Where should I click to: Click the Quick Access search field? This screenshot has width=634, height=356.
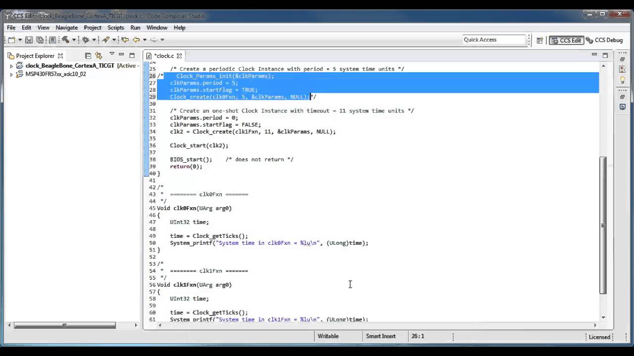[494, 40]
